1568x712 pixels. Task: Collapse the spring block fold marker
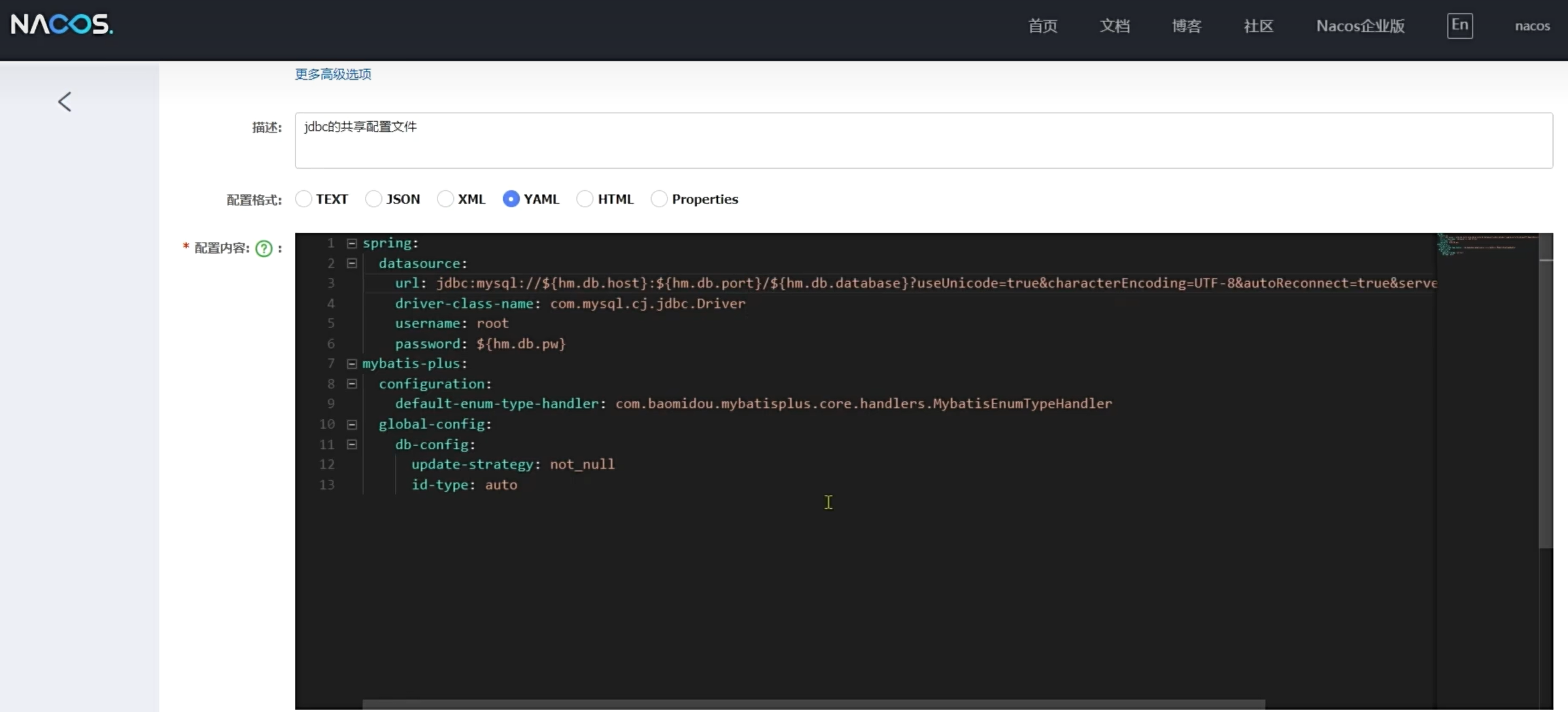(352, 243)
